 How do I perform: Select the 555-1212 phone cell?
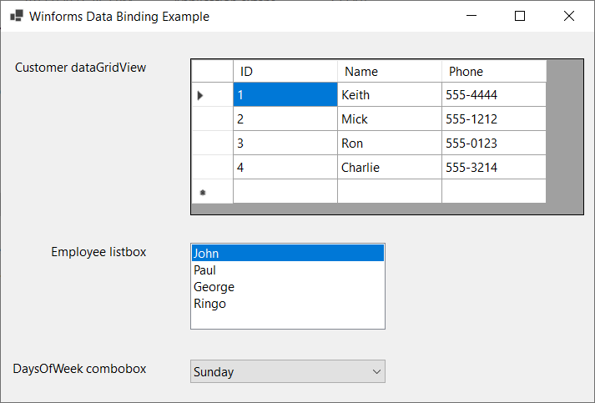[493, 119]
